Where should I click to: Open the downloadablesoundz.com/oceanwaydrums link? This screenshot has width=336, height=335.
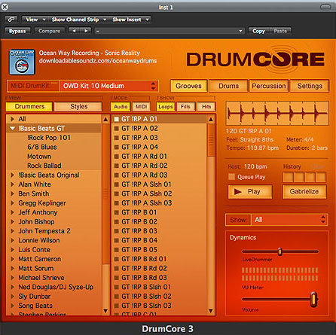[x=98, y=61]
